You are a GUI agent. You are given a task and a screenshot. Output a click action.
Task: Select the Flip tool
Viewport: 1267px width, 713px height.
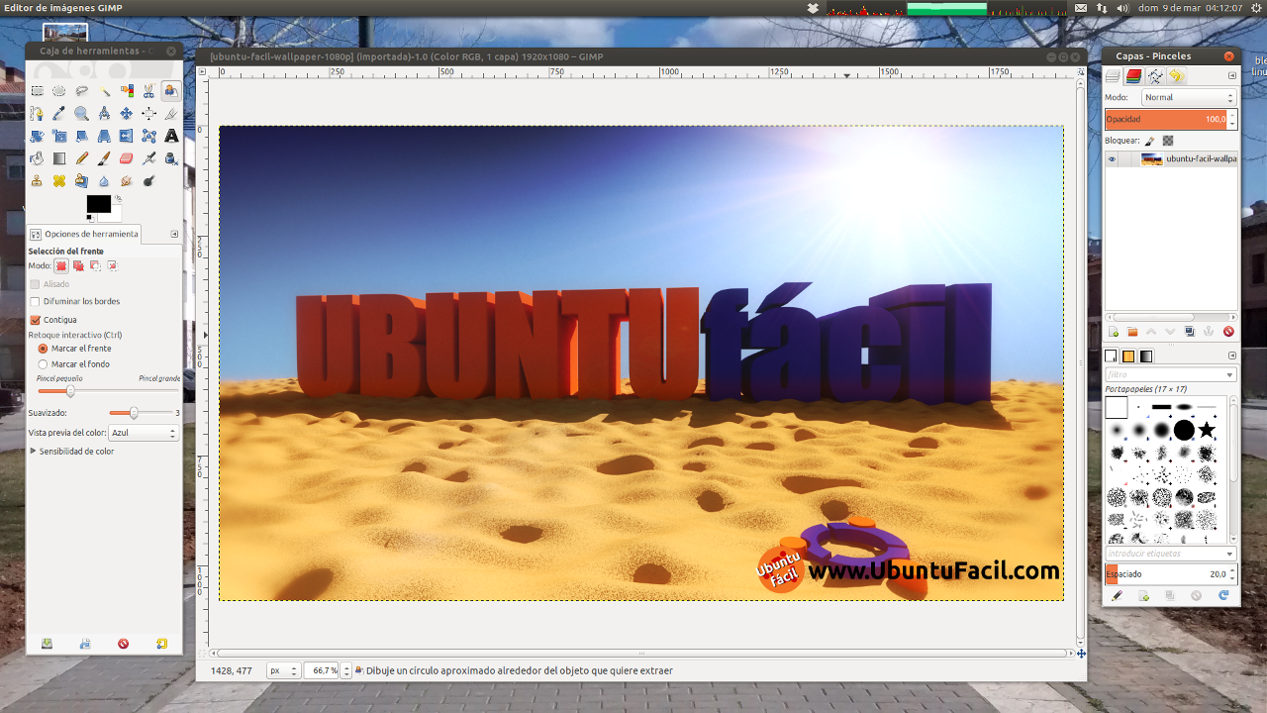pyautogui.click(x=127, y=136)
